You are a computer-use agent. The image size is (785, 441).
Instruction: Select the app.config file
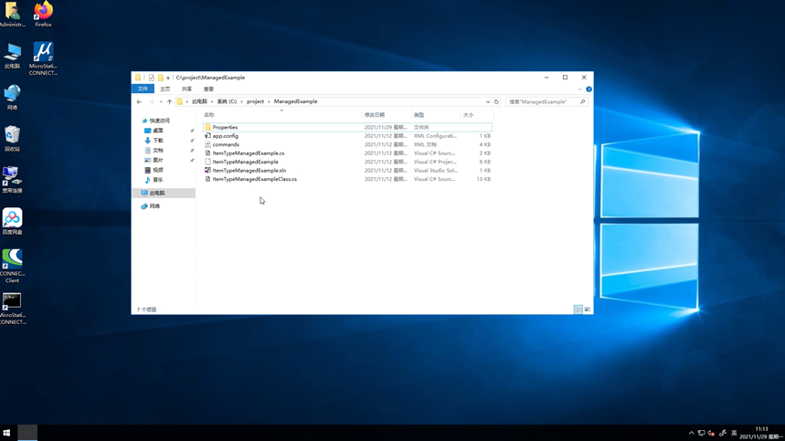[x=347, y=136]
